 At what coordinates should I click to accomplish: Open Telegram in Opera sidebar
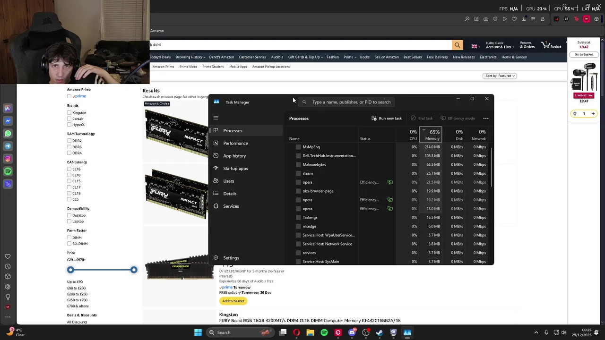8,146
